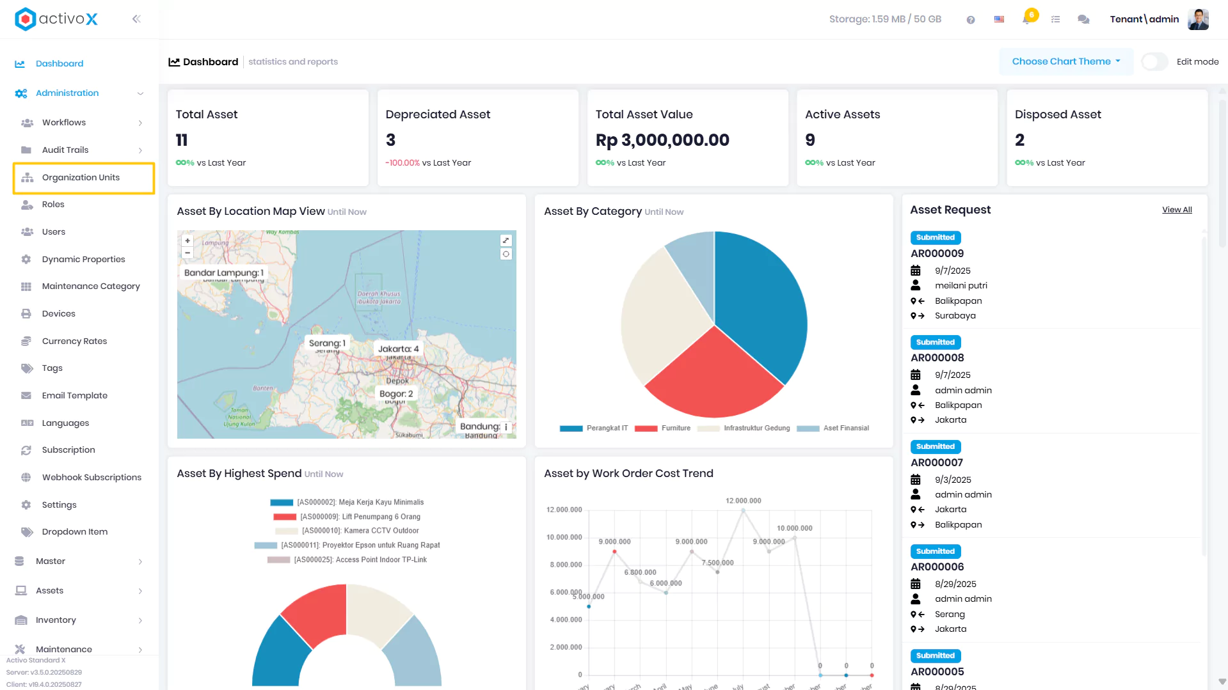Toggle Proyektor Epson legend entry

347,545
